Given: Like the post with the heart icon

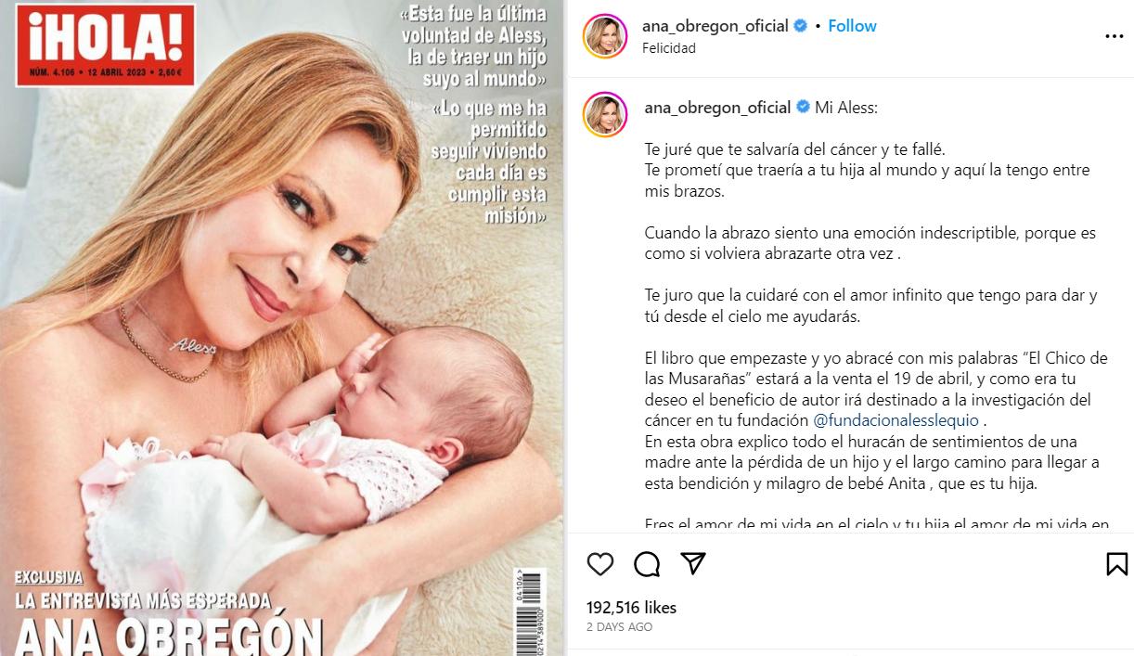Looking at the screenshot, I should (x=600, y=563).
